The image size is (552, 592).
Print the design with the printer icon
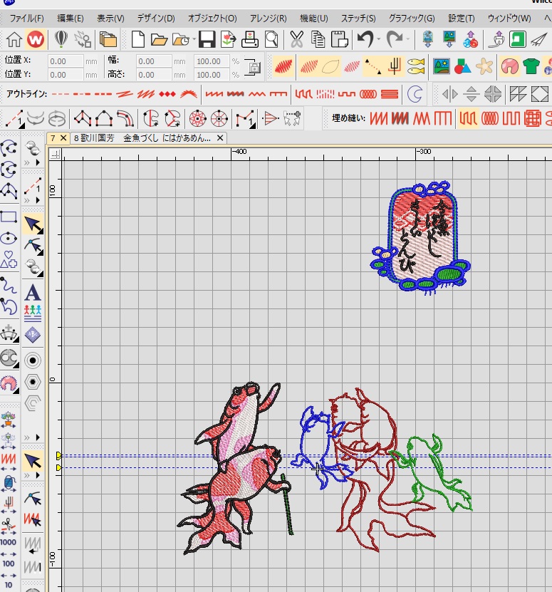pos(249,39)
